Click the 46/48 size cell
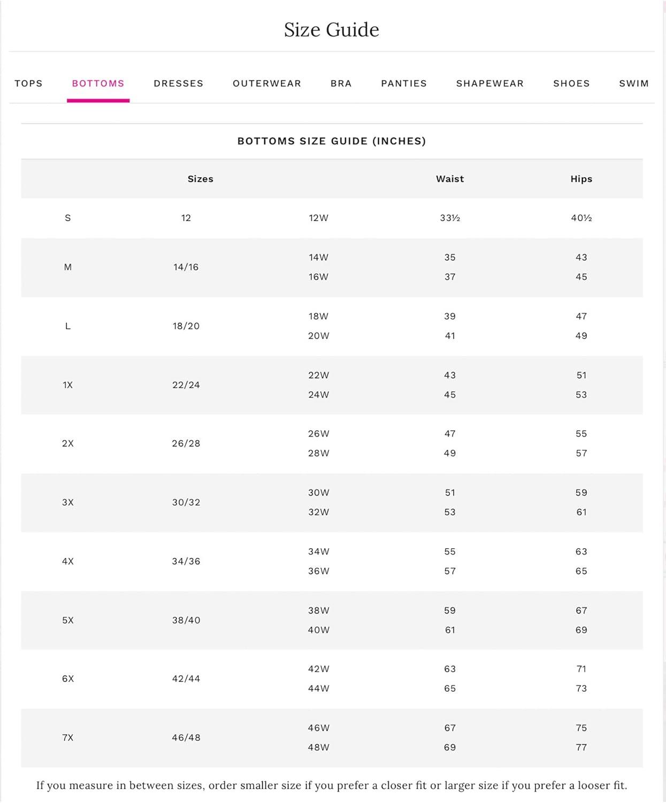This screenshot has width=666, height=803. tap(186, 738)
